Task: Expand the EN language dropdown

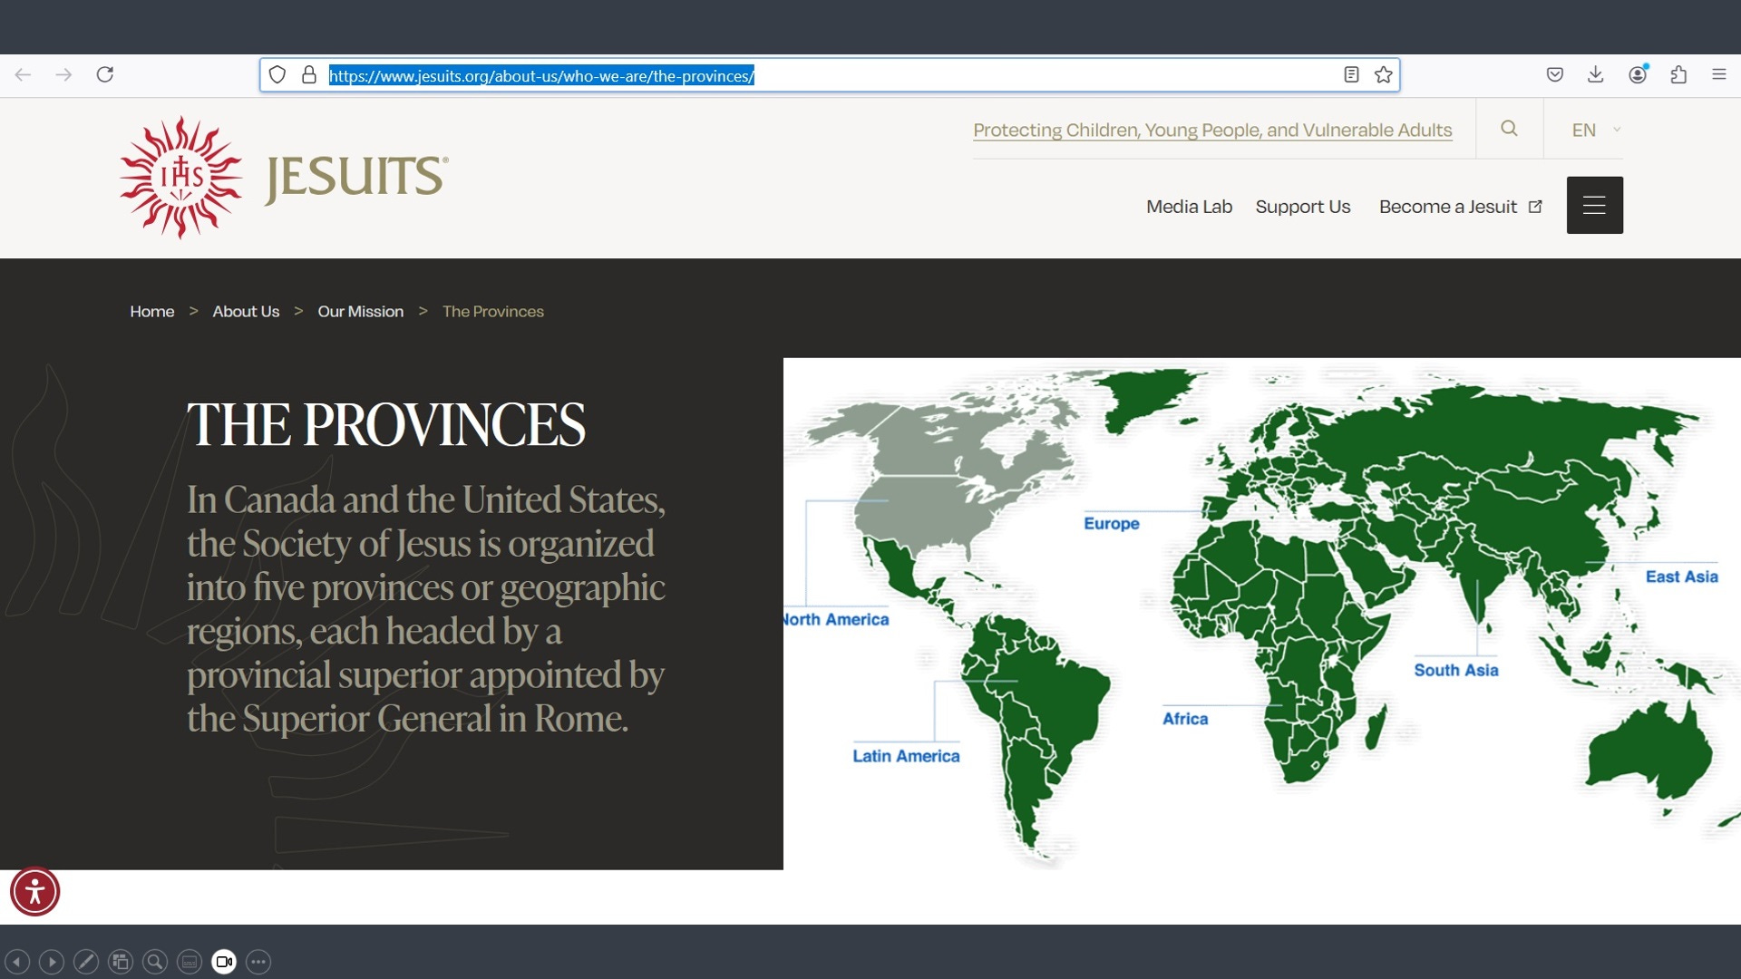Action: 1595,130
